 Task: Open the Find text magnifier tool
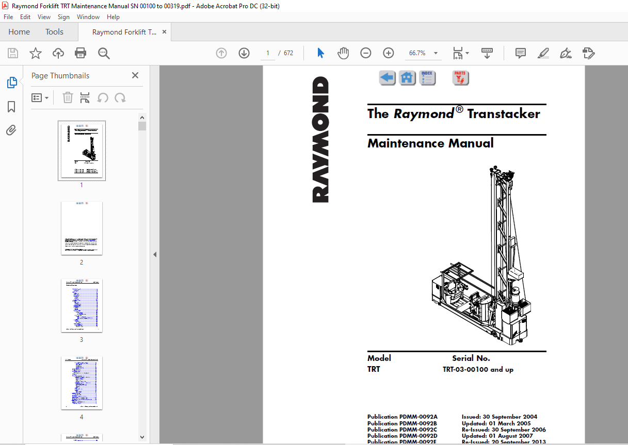tap(104, 53)
